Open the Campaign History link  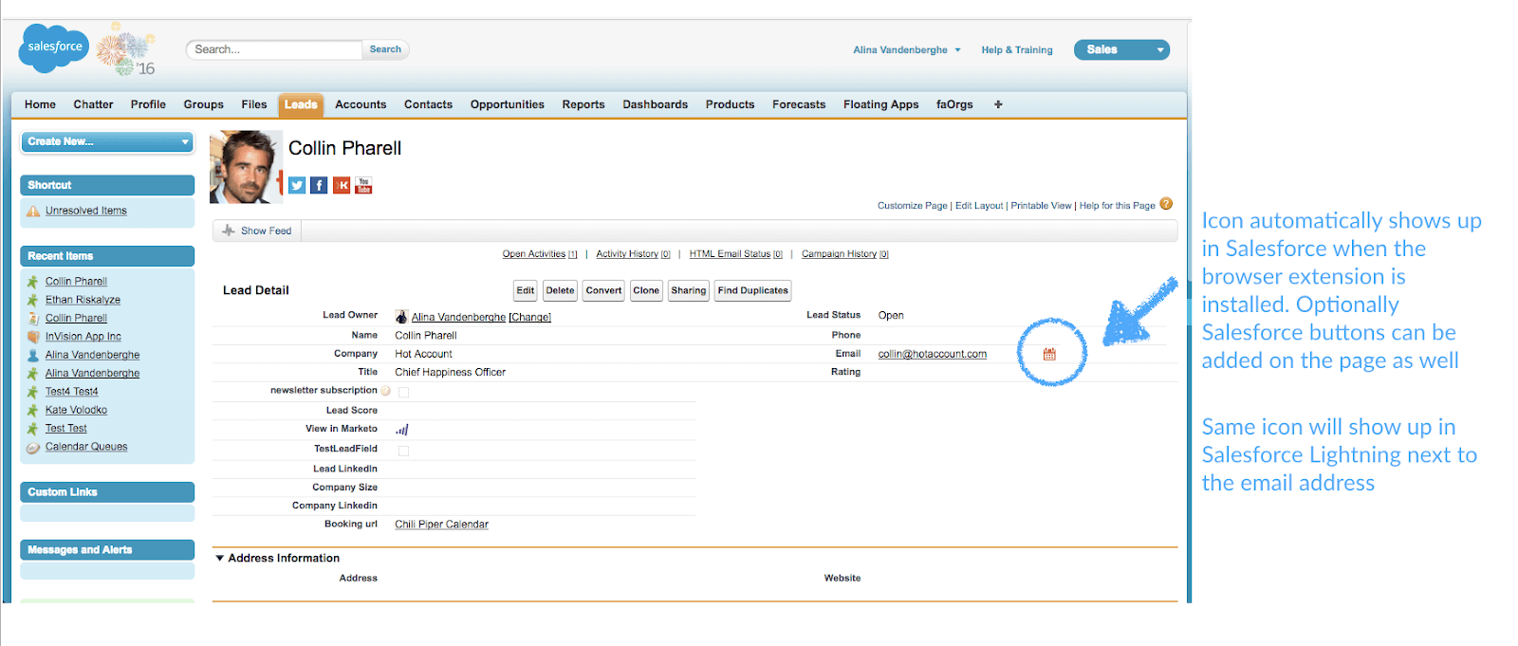(x=845, y=254)
